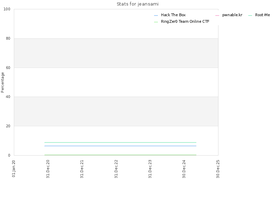Click the RingZer0 Team Online CTF legend marker

coord(156,22)
